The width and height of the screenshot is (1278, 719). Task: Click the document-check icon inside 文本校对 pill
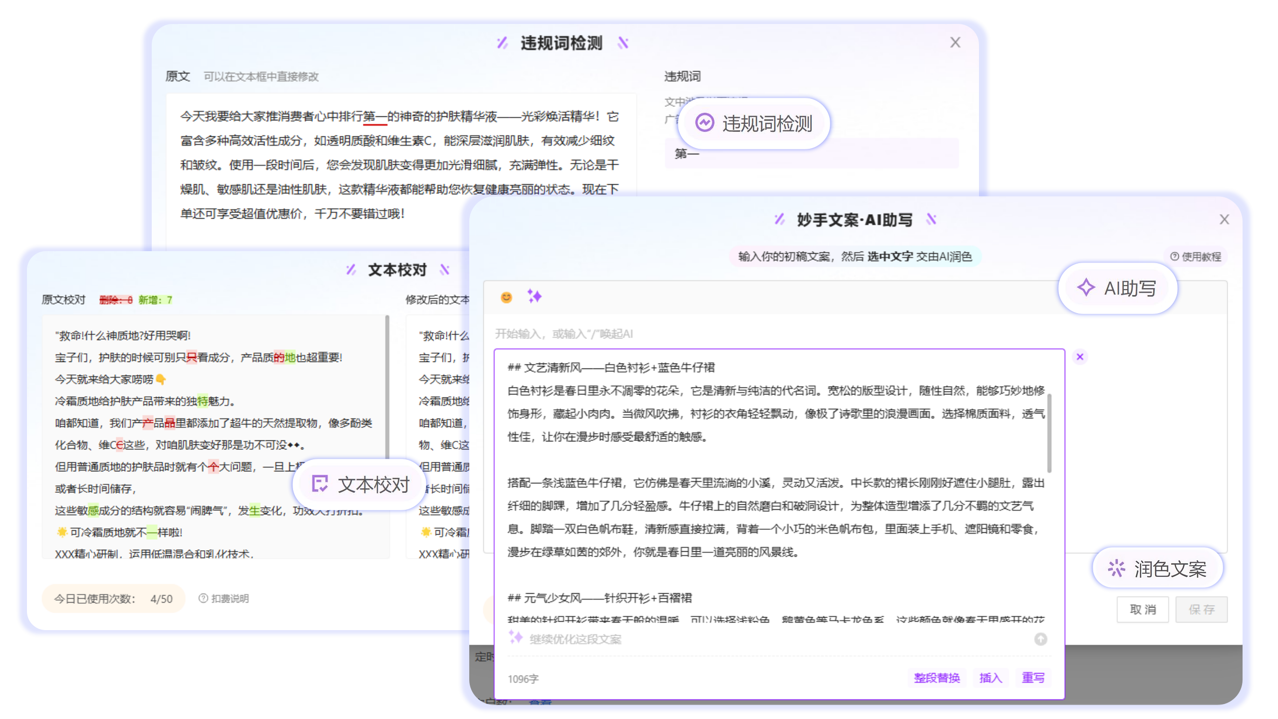coord(319,484)
